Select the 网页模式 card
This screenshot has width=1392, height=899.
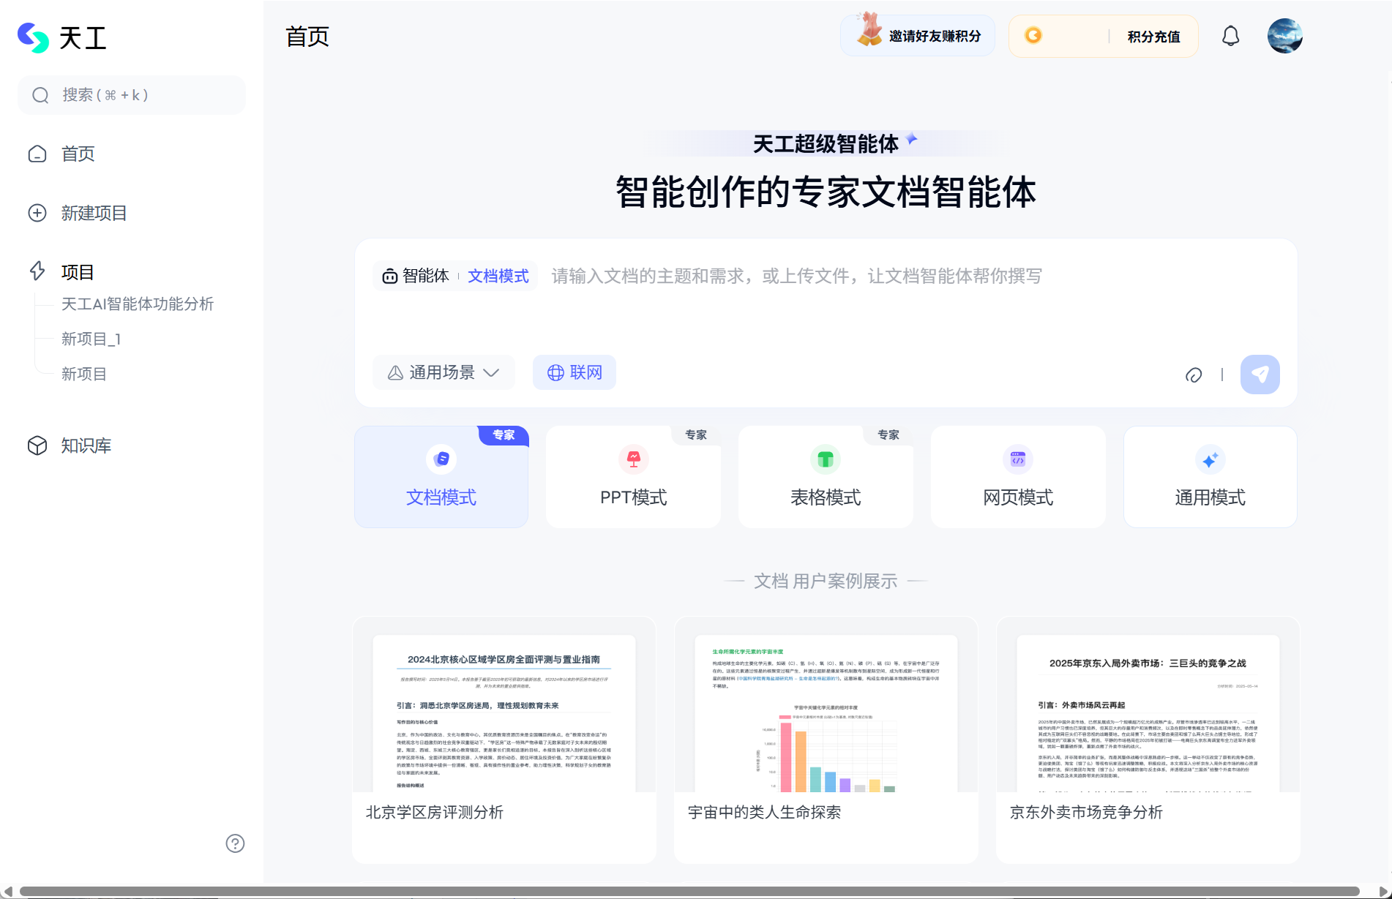[x=1017, y=476]
